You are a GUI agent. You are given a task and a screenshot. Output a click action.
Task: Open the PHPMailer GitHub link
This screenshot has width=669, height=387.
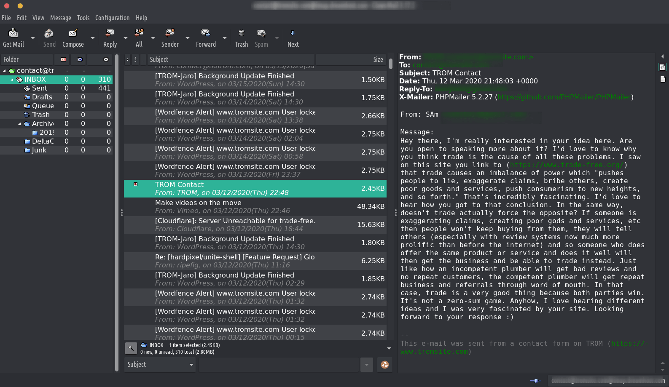(564, 97)
